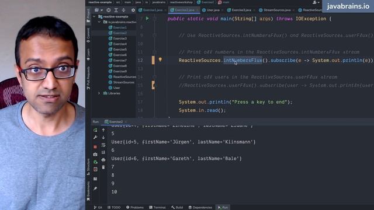Viewport: 374px width, 210px height.
Task: Open the Project view dropdown
Action: [98, 10]
